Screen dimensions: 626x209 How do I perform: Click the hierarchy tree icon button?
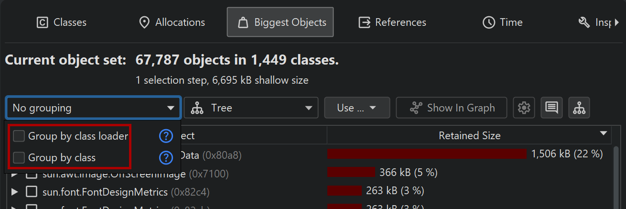pyautogui.click(x=579, y=108)
